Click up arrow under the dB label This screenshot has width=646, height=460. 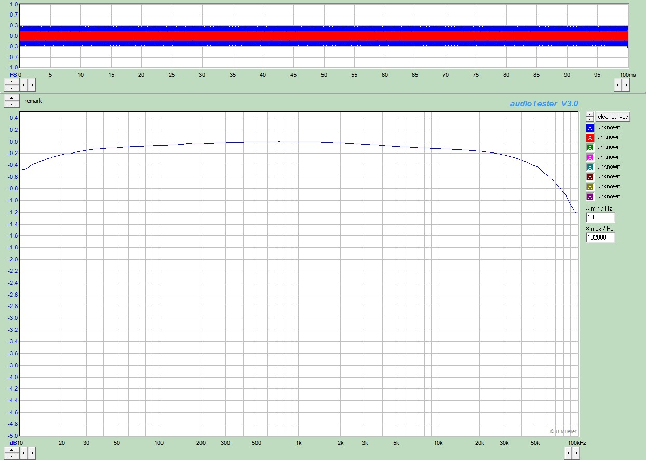(11, 450)
